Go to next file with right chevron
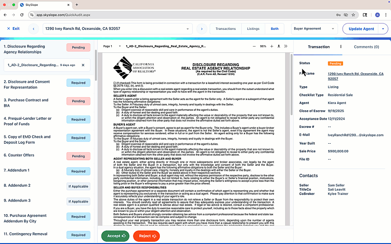The height and width of the screenshot is (244, 391). coord(202,28)
